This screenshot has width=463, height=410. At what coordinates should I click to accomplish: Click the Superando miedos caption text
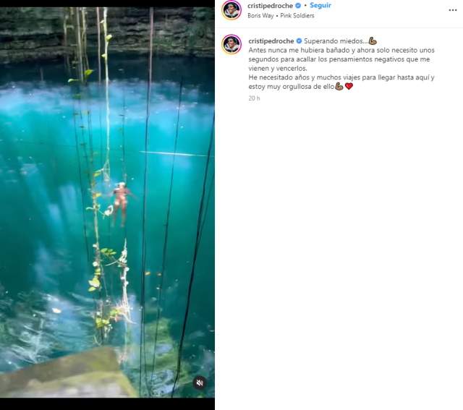click(x=336, y=41)
